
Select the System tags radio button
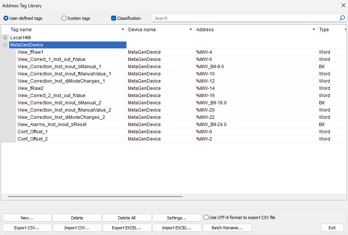[64, 18]
